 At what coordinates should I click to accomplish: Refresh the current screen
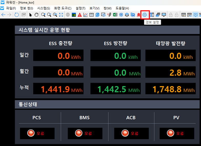click(16, 15)
